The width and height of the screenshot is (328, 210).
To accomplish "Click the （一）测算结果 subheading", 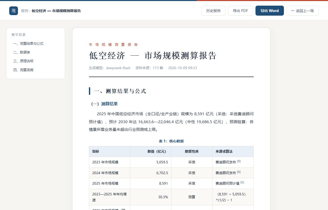I will click(x=104, y=104).
